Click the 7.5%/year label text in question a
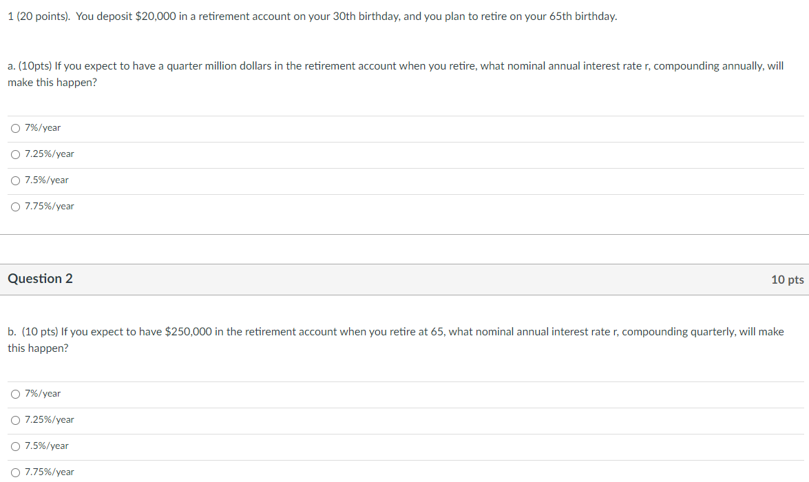This screenshot has height=482, width=809. click(45, 180)
